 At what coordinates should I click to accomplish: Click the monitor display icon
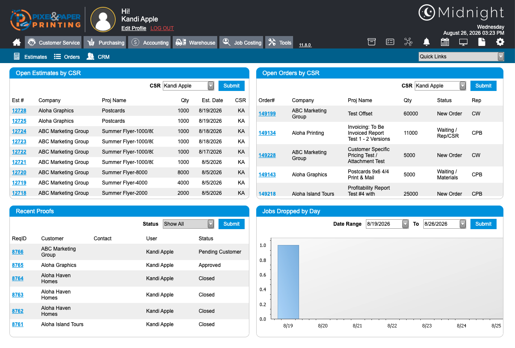(463, 42)
